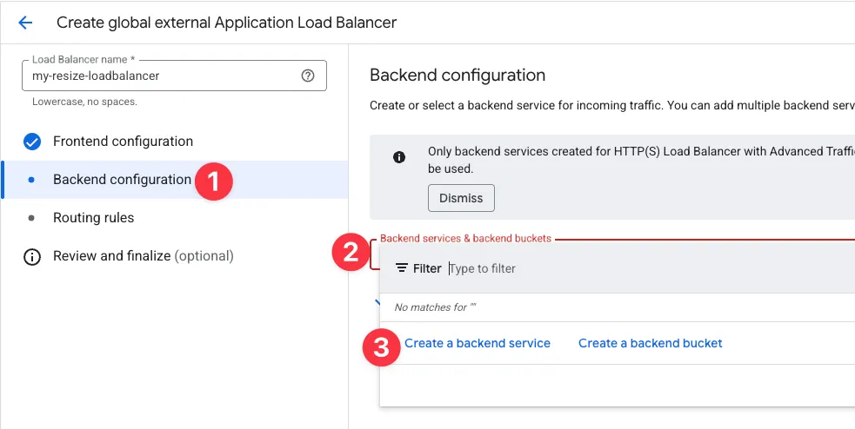Click the help icon in the name field
Screen dimensions: 855x429
click(x=307, y=76)
